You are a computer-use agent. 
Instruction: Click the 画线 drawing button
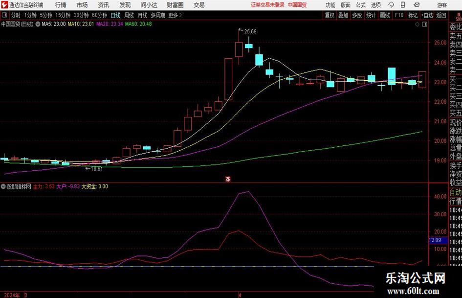click(x=385, y=15)
